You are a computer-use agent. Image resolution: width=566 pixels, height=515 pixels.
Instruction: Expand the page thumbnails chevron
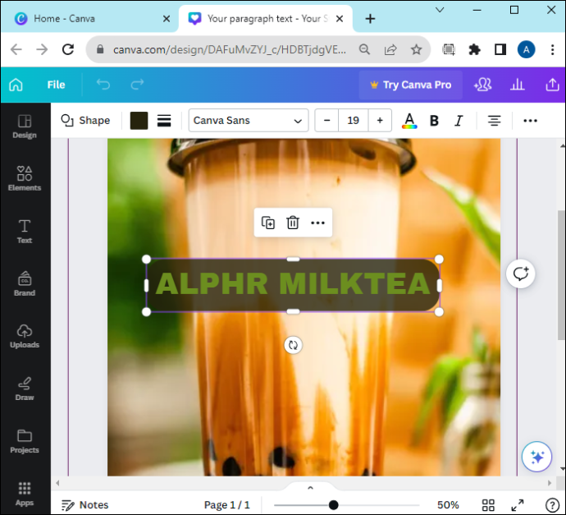[x=310, y=488]
